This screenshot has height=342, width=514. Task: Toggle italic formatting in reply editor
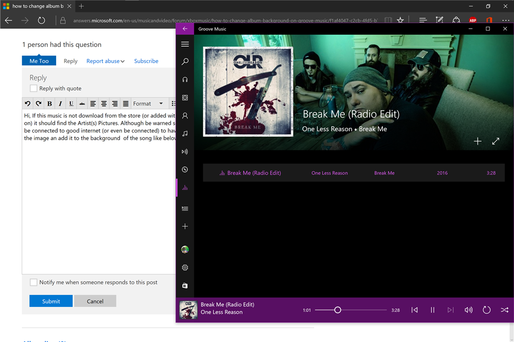point(60,103)
